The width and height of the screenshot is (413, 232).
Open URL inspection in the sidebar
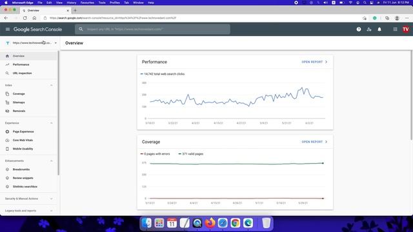(x=28, y=73)
